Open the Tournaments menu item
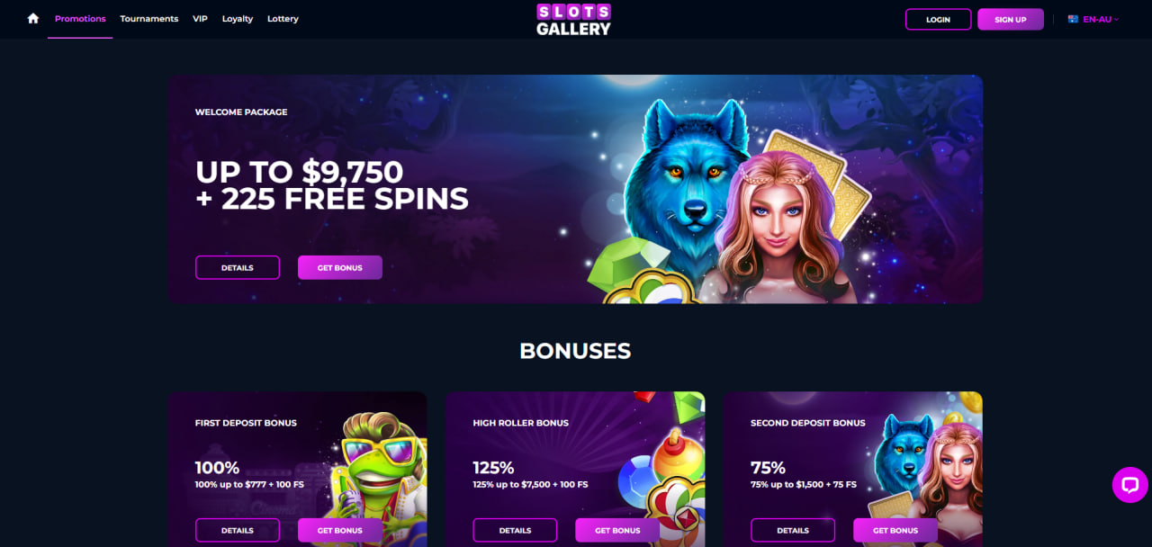This screenshot has width=1152, height=547. tap(149, 19)
